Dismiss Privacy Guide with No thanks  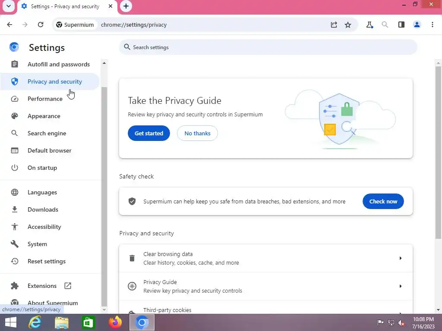[x=197, y=133]
